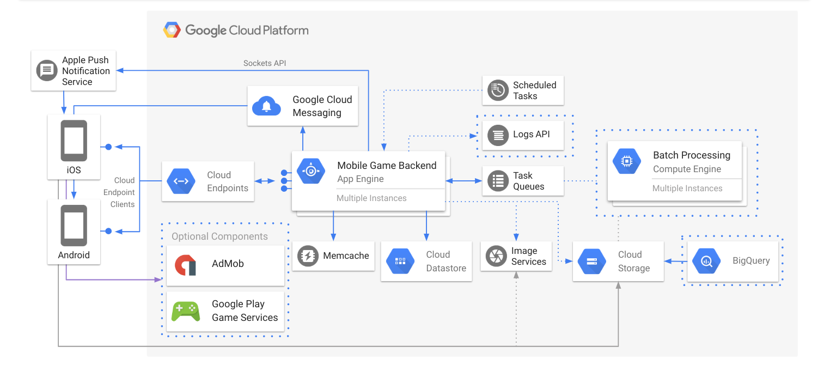Select the Mobile Game Backend App Engine icon

click(x=311, y=171)
